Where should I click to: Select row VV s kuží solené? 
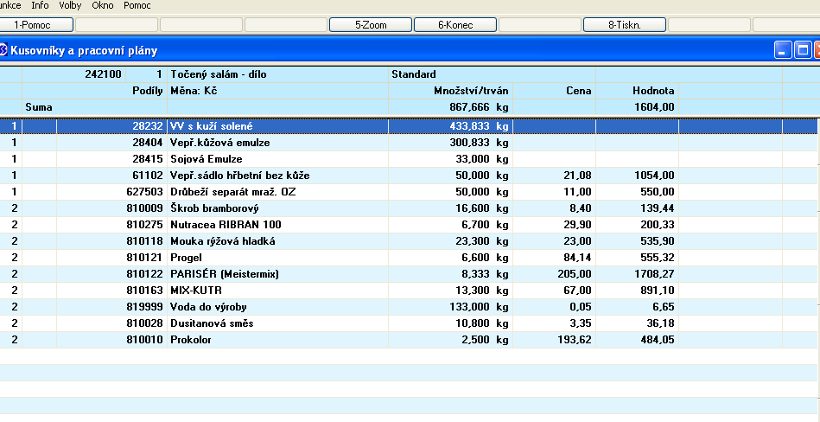tap(408, 126)
